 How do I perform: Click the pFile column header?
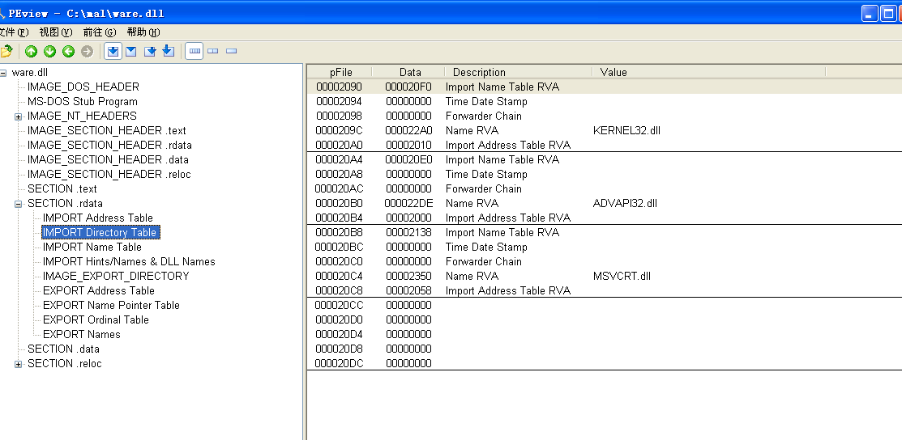pyautogui.click(x=340, y=72)
